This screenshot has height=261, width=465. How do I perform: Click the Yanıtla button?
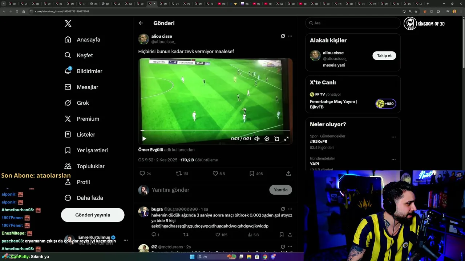click(x=280, y=190)
